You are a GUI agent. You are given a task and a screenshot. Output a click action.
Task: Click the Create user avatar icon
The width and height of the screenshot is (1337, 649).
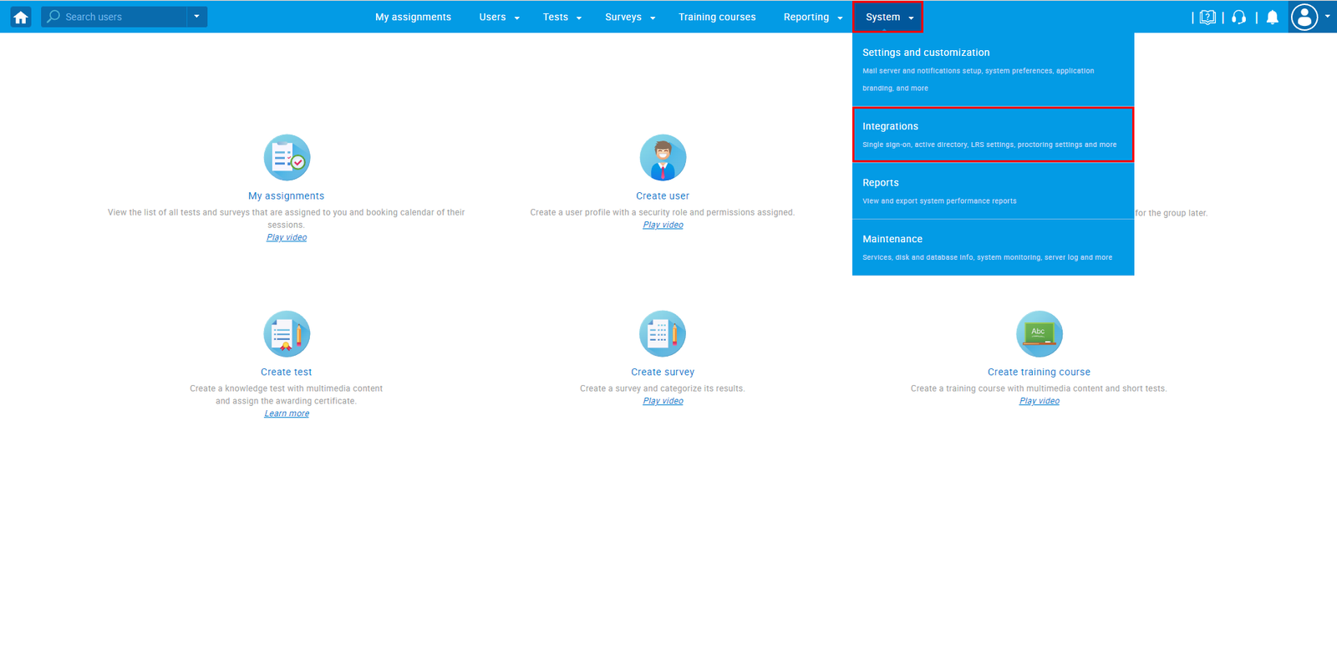point(663,157)
